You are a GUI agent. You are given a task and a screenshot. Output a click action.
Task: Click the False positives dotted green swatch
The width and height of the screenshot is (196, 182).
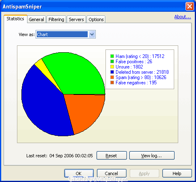pyautogui.click(x=112, y=62)
